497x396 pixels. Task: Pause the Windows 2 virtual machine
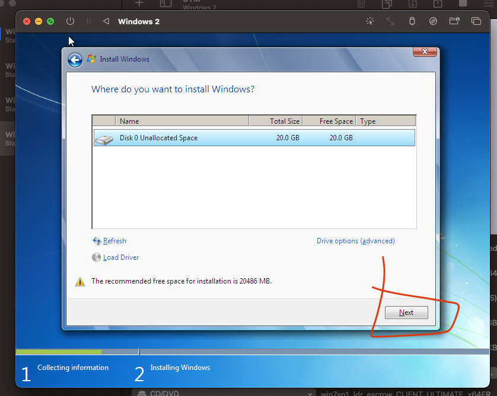click(88, 21)
